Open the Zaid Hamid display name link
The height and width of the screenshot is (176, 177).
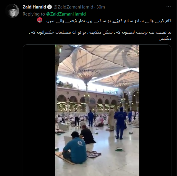click(x=34, y=7)
